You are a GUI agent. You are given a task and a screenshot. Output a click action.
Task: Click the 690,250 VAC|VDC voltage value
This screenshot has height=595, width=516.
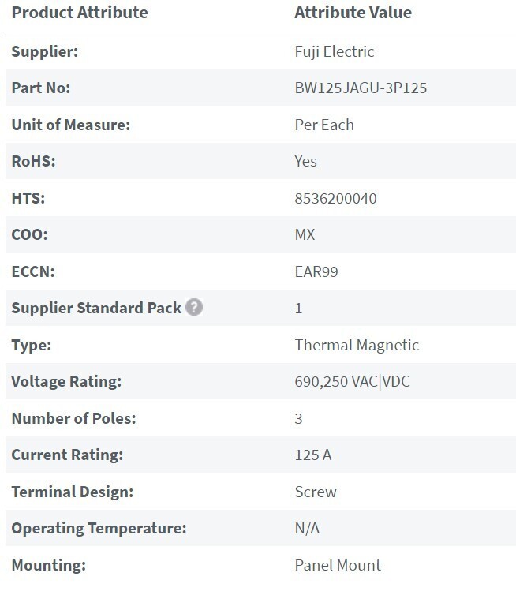click(352, 382)
